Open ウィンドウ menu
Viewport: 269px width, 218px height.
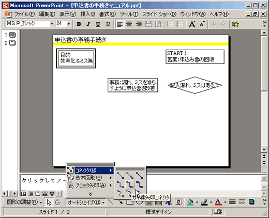click(193, 14)
